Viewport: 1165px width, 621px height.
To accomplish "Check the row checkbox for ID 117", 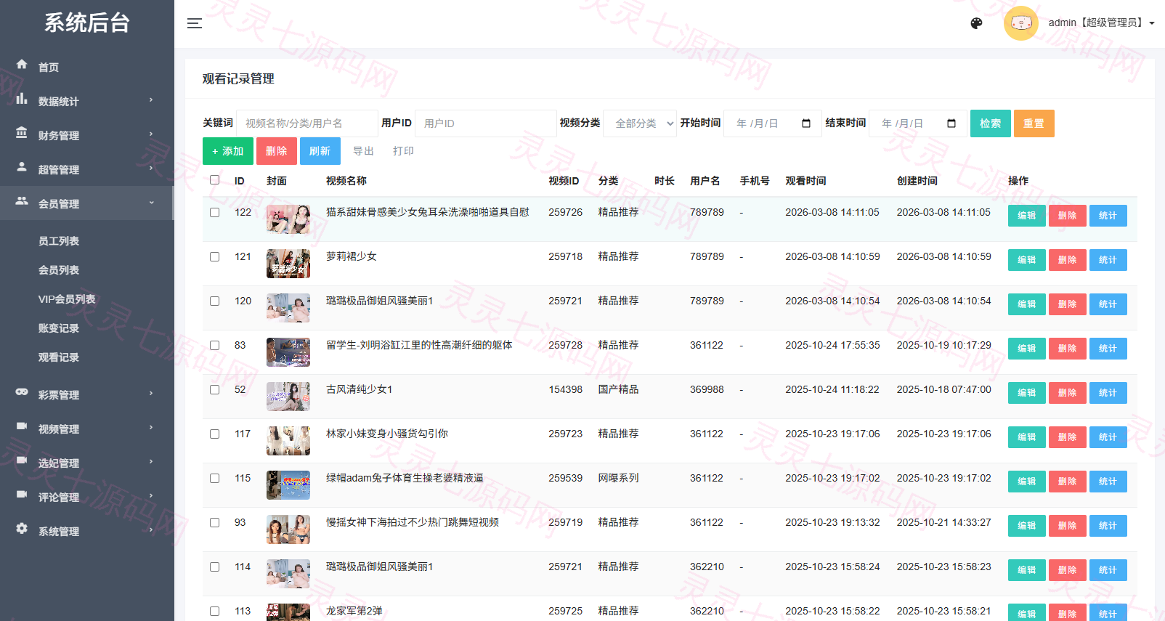I will point(214,434).
